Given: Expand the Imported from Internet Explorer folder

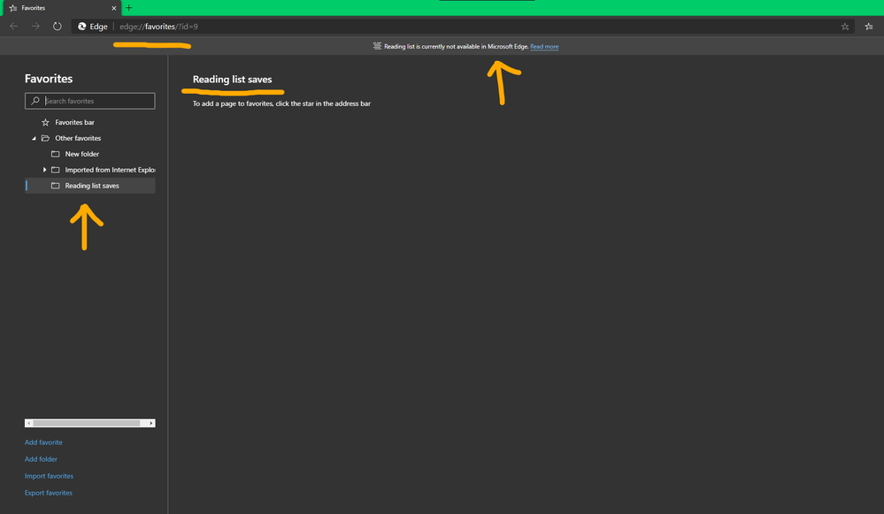Looking at the screenshot, I should tap(44, 170).
